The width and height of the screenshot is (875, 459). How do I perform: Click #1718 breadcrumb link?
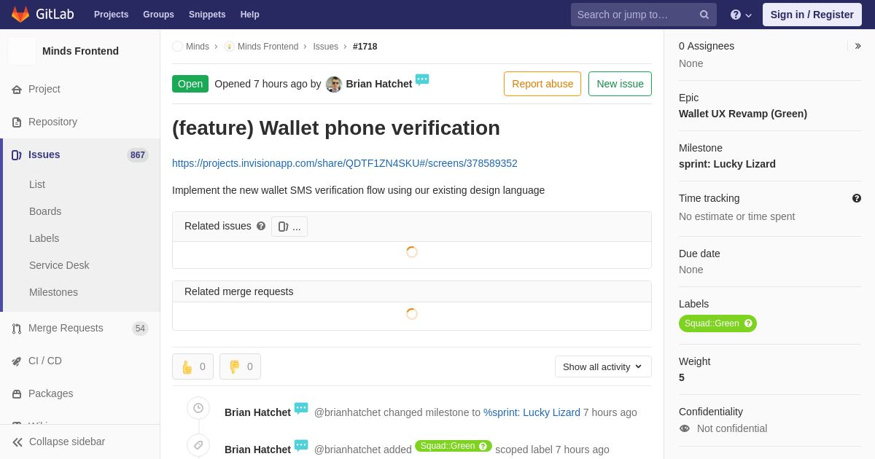point(365,47)
